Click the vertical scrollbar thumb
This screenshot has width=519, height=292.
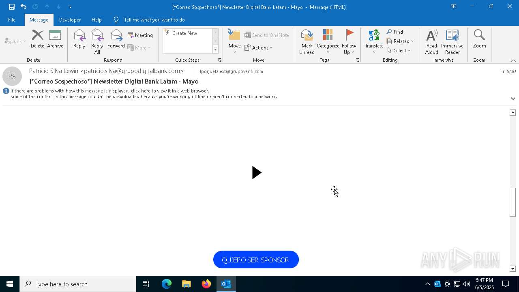513,202
